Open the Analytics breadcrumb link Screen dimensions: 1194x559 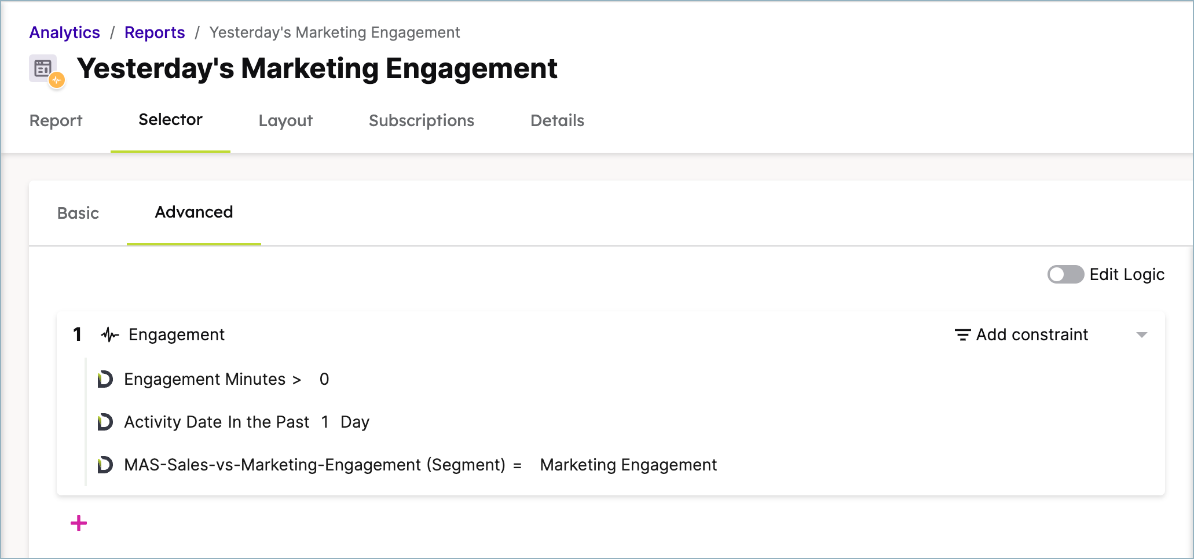point(65,32)
